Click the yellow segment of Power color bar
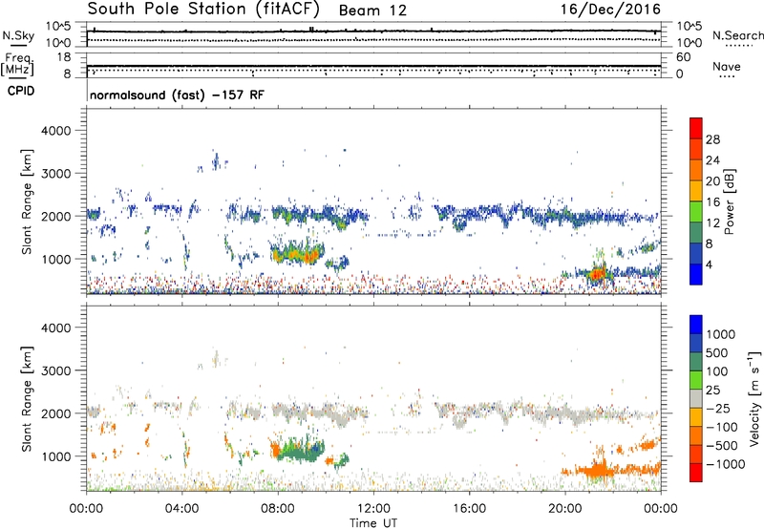 coord(696,190)
